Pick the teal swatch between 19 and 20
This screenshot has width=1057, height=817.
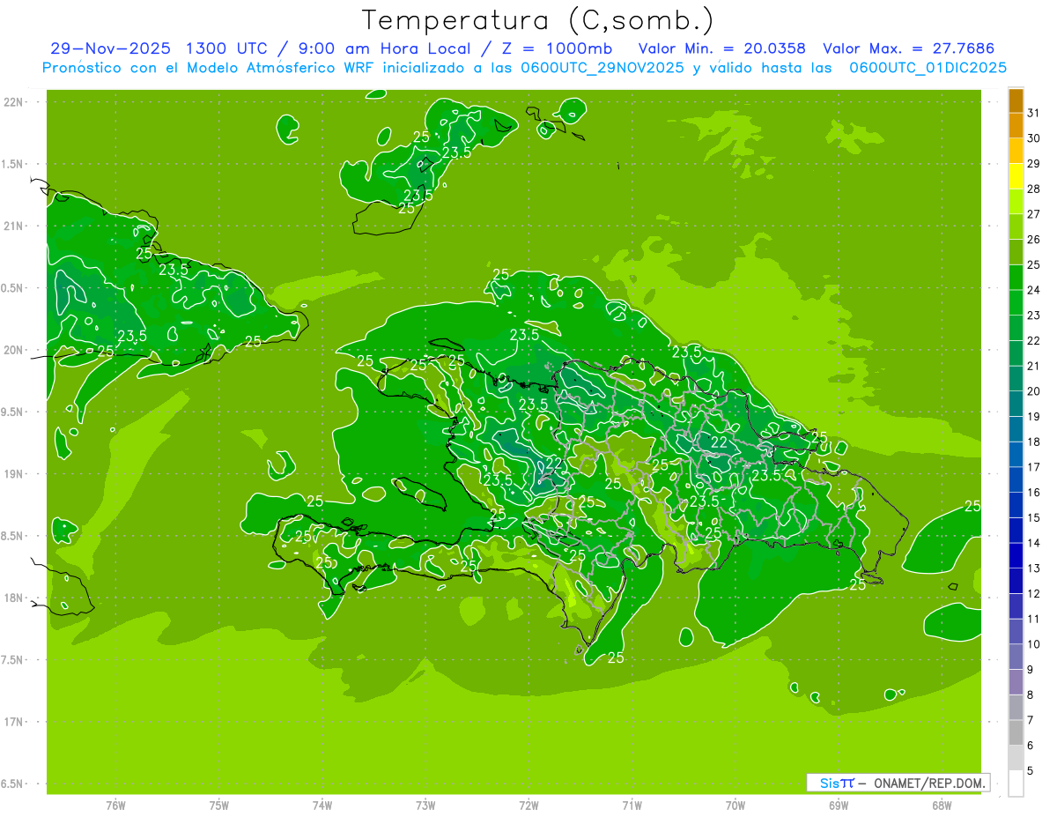1016,405
